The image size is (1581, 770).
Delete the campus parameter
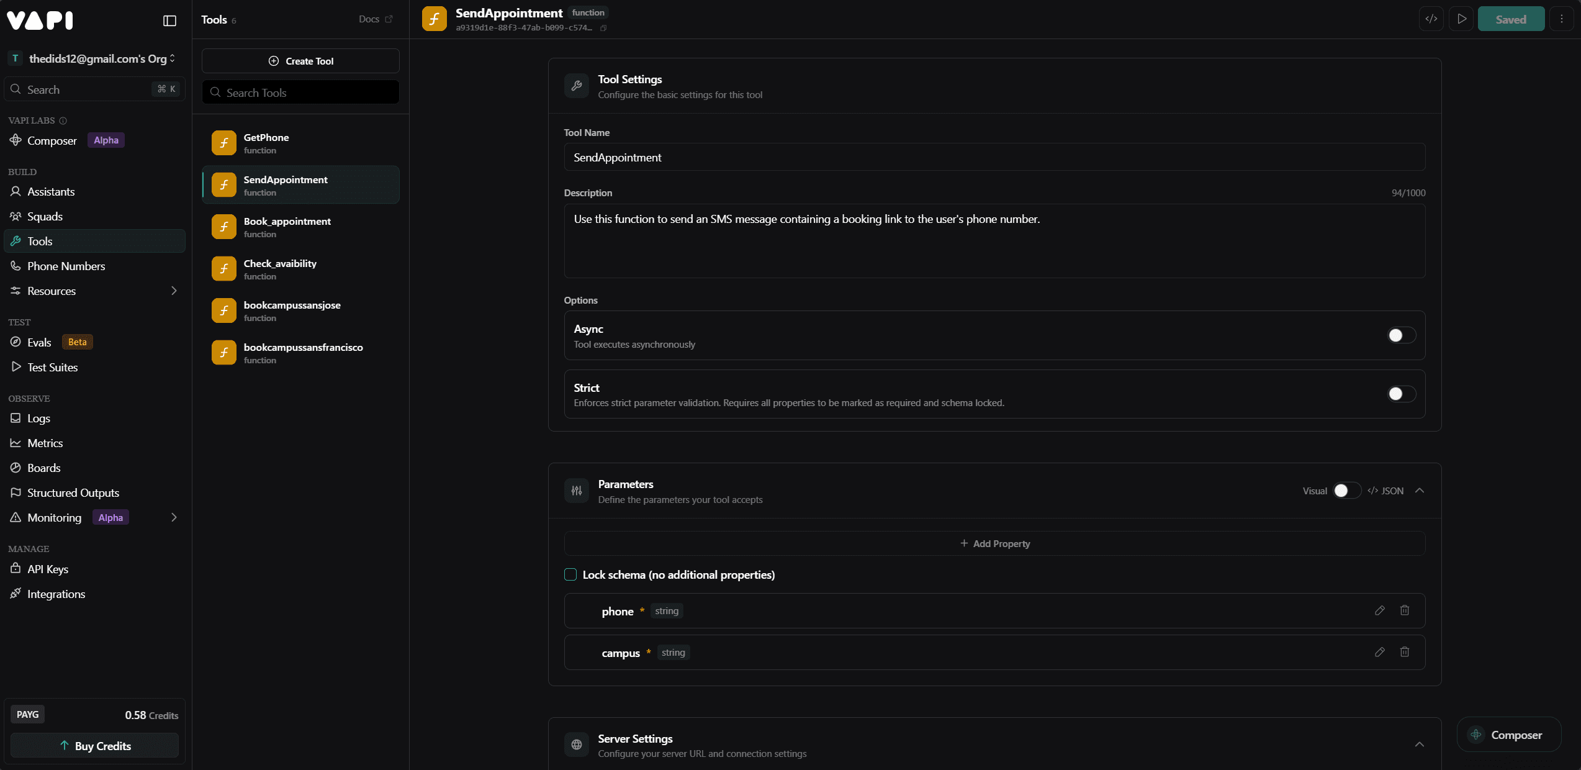[1405, 652]
